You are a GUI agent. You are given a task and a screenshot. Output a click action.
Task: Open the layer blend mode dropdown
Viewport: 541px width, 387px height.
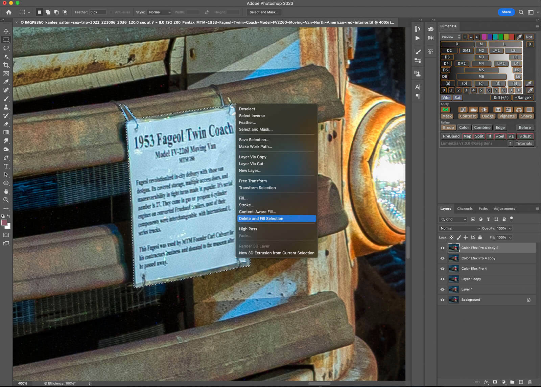click(x=460, y=228)
